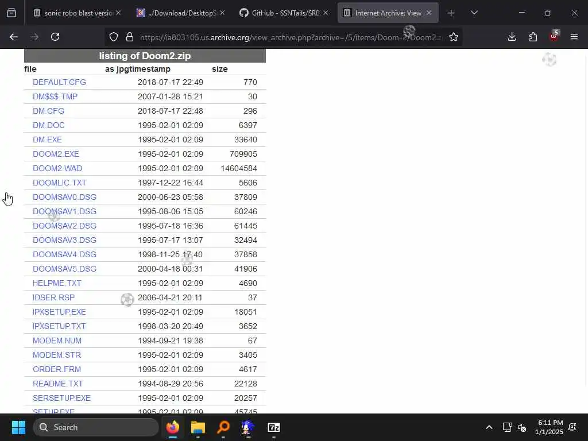Open the MODEM.NUM link

tap(57, 341)
